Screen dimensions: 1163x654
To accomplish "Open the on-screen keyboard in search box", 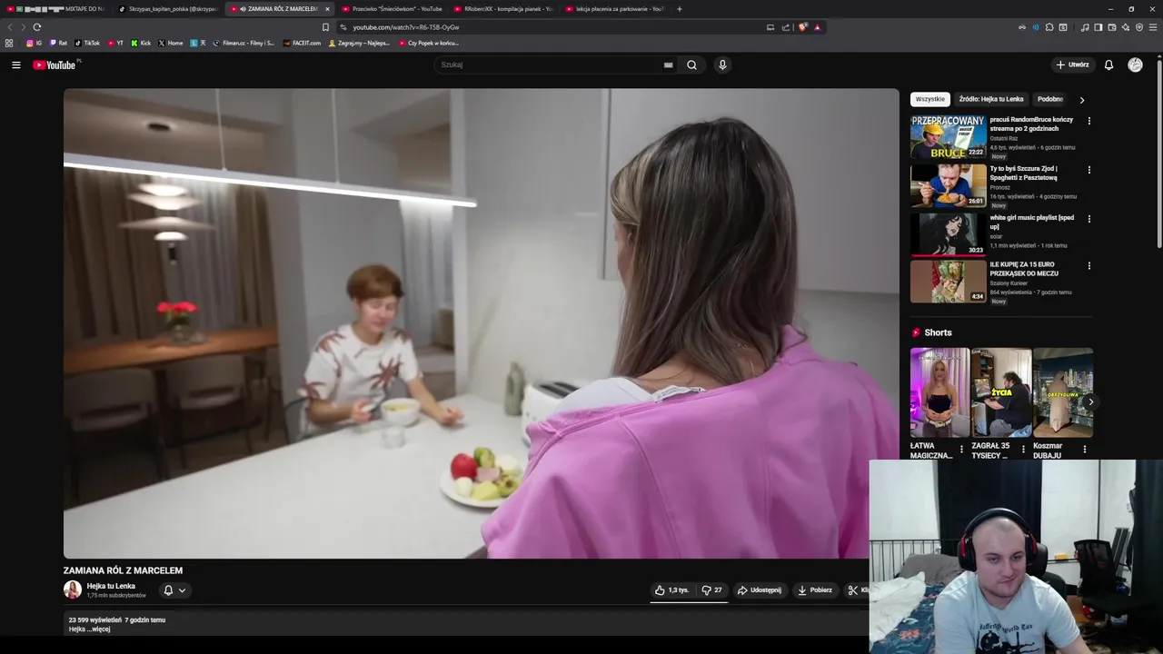I will (x=668, y=64).
